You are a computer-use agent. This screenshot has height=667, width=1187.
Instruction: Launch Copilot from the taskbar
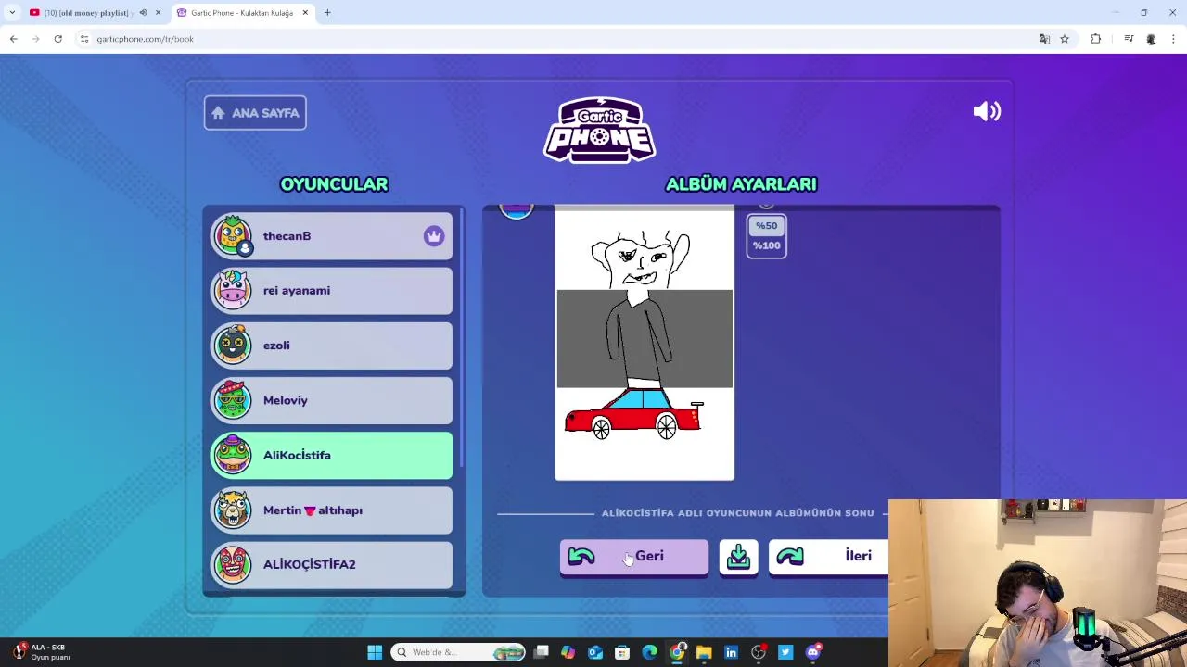click(x=568, y=652)
